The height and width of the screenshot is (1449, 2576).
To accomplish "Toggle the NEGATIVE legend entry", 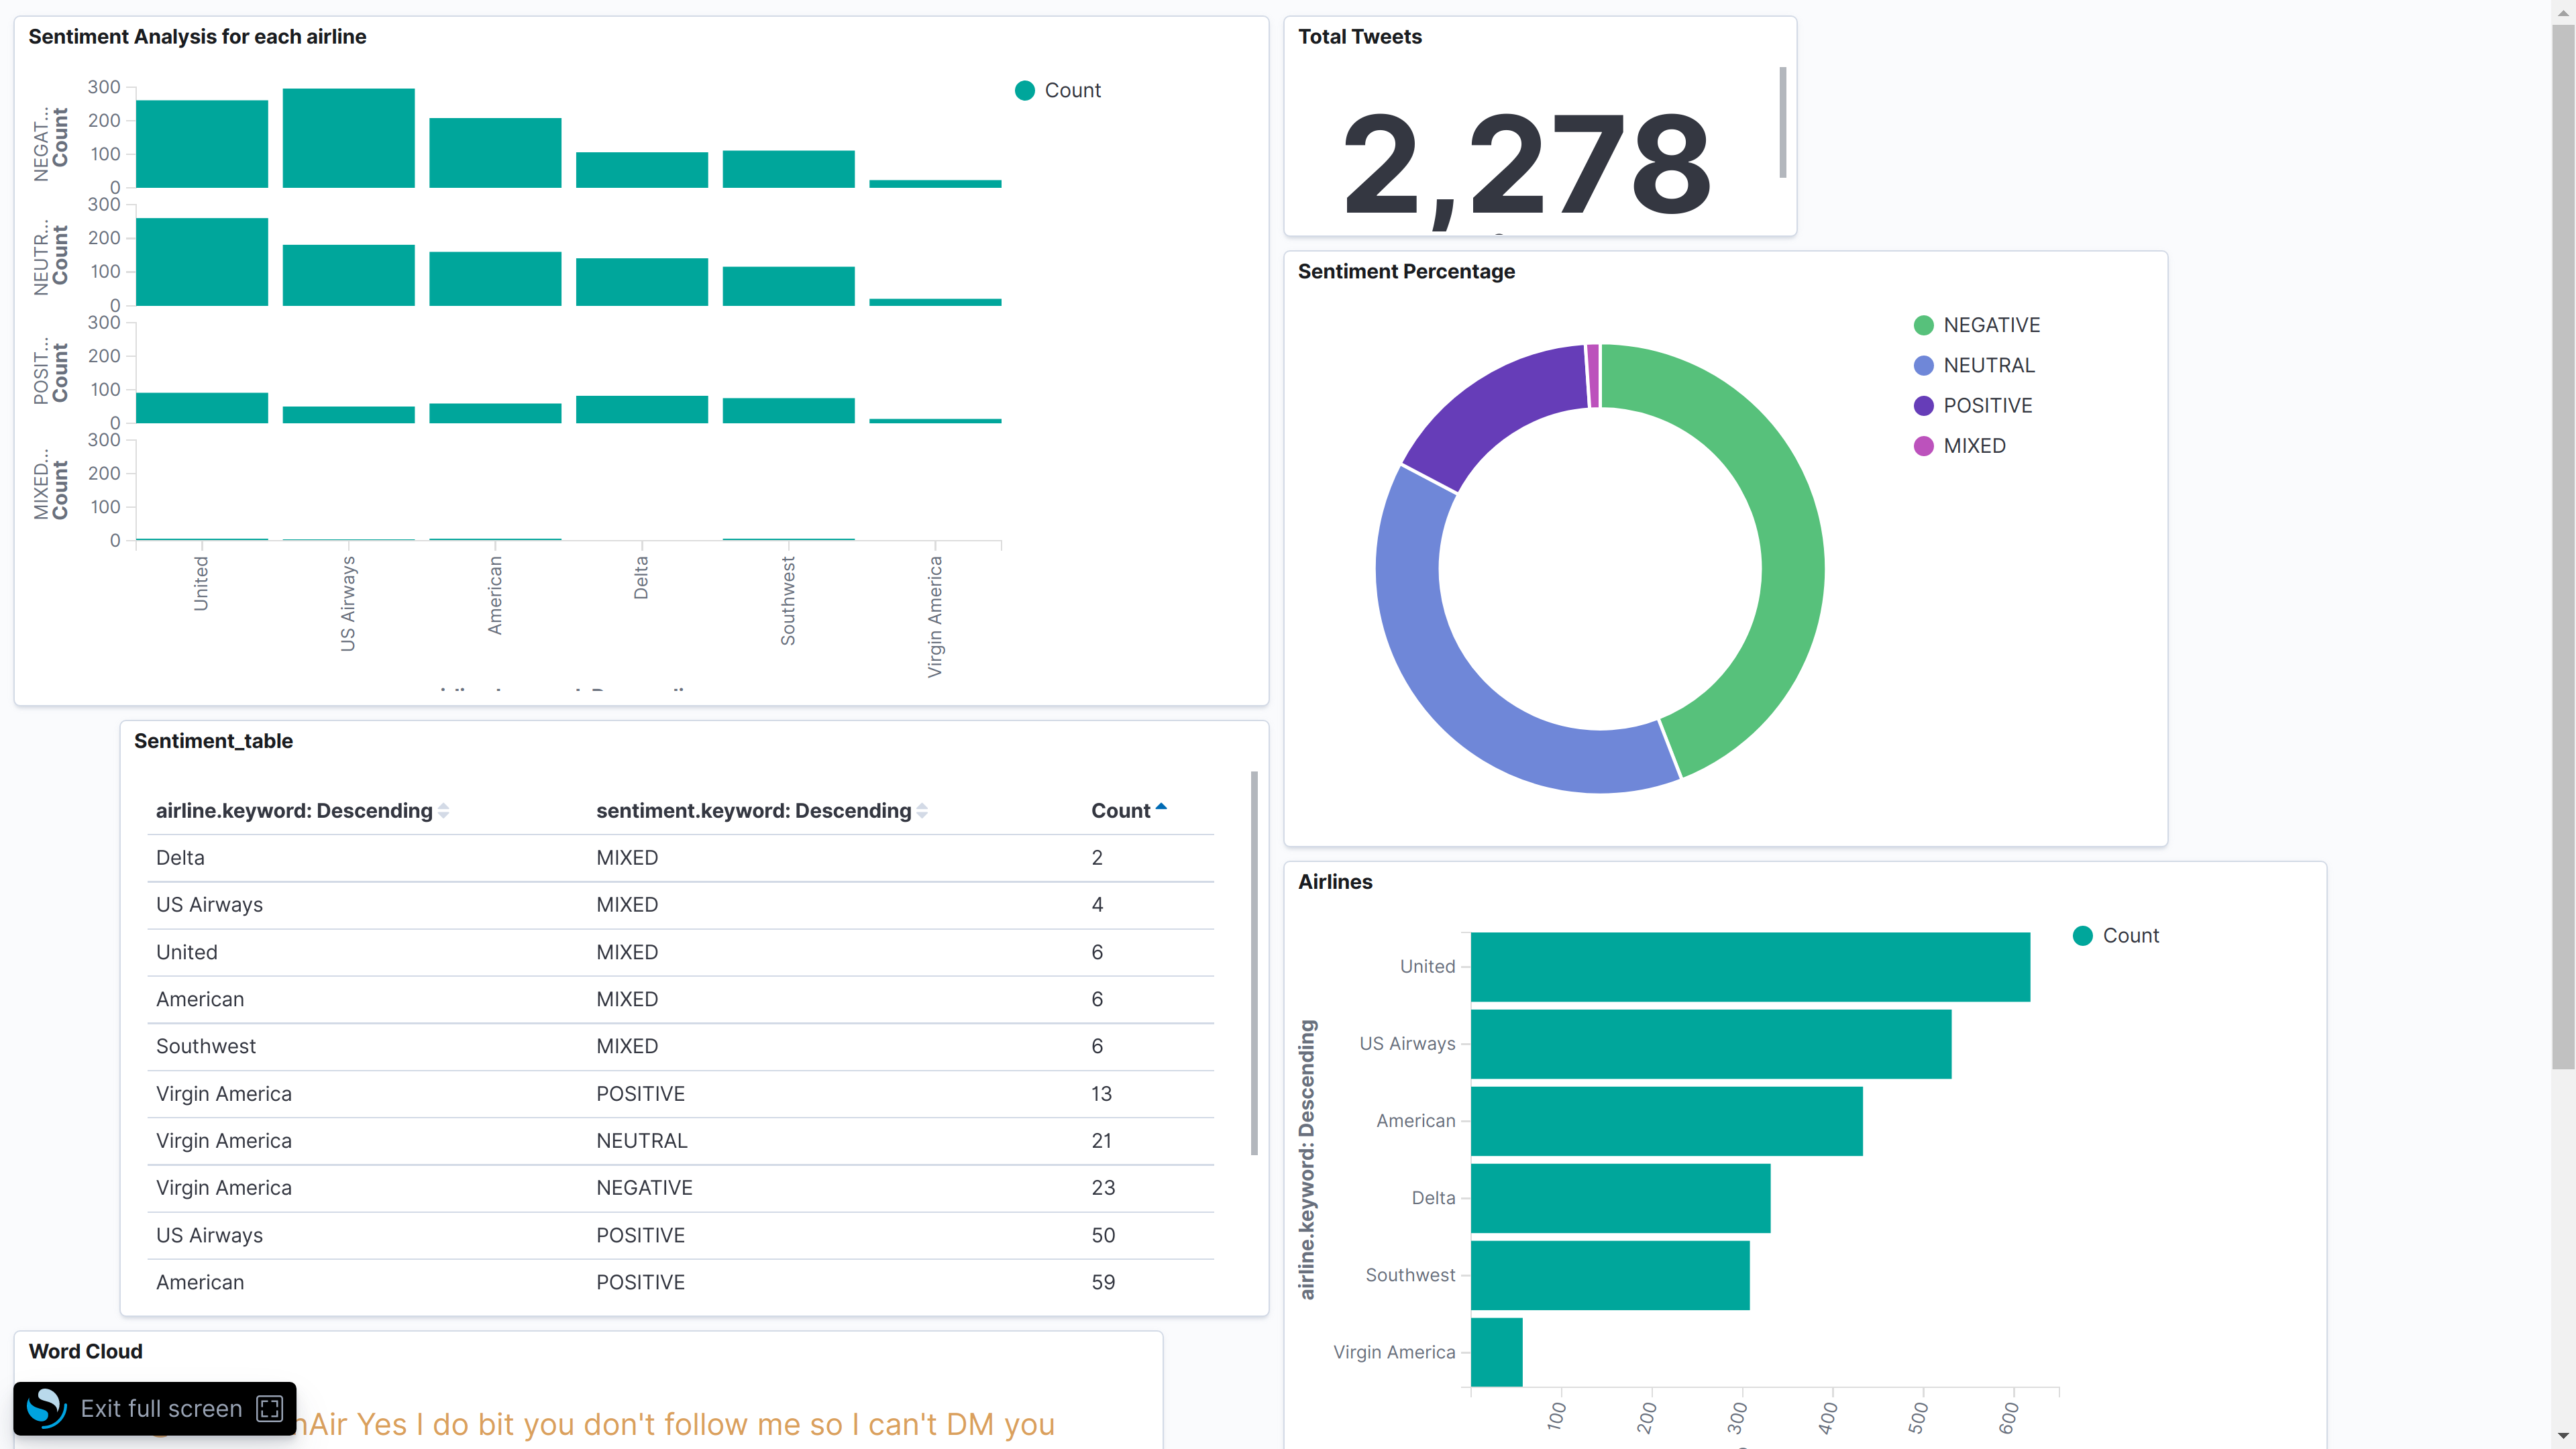I will pos(1990,325).
